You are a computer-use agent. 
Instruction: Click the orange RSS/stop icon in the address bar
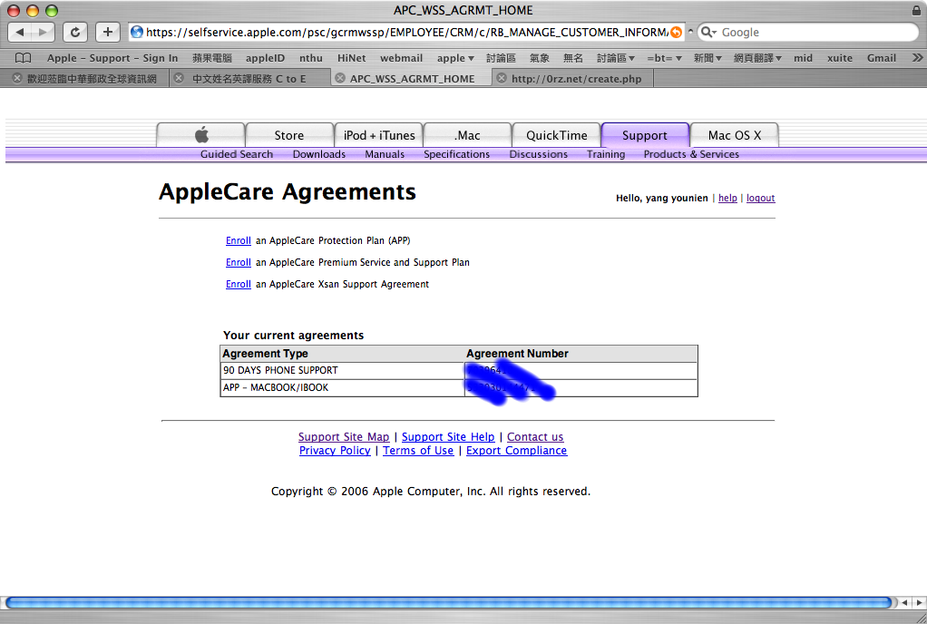676,32
